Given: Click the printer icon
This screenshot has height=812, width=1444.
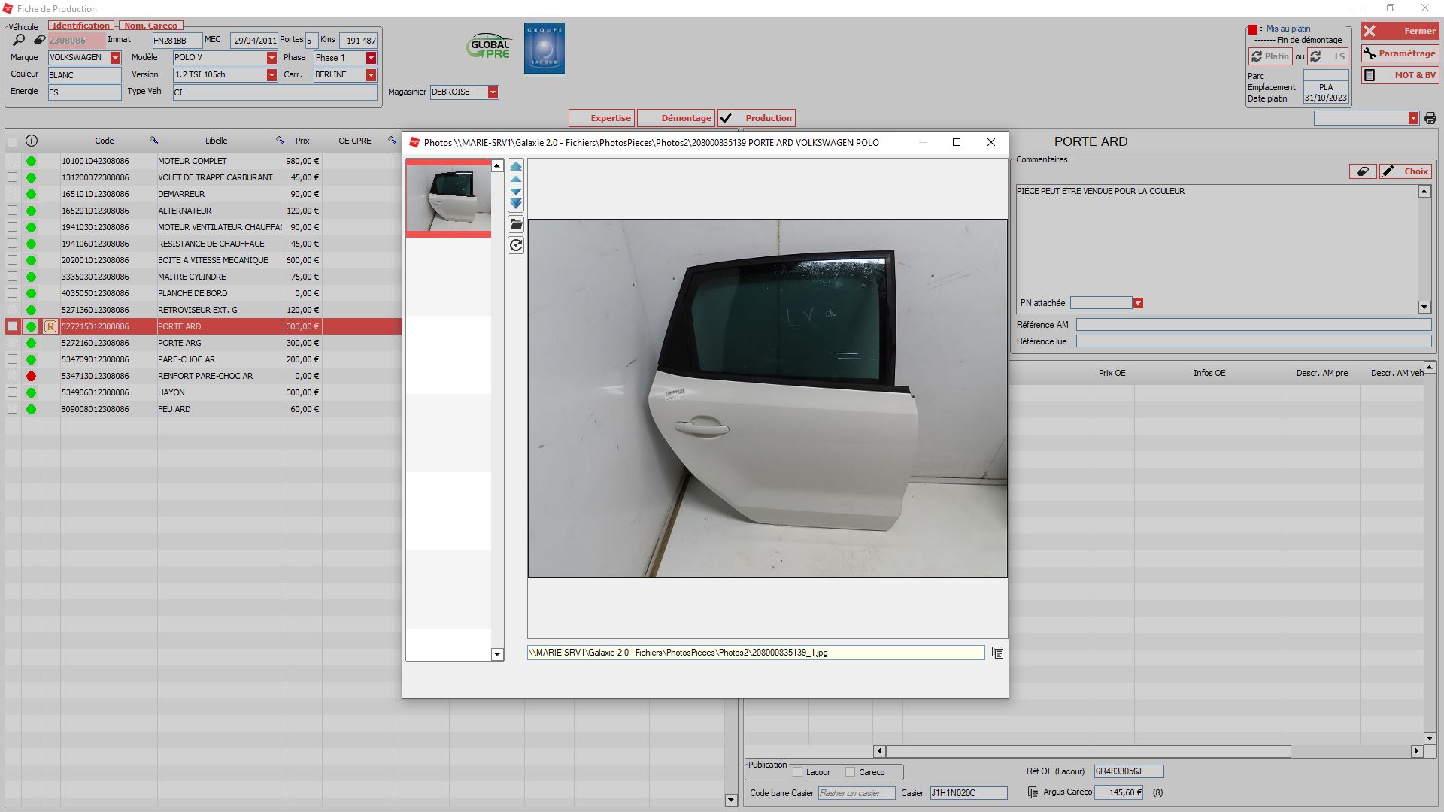Looking at the screenshot, I should pos(1430,118).
